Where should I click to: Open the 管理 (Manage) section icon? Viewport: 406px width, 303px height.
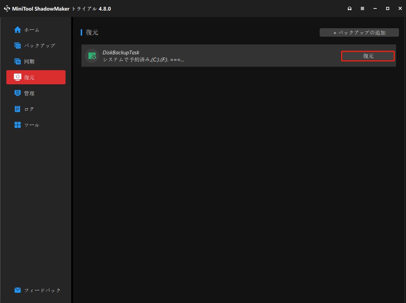click(x=18, y=93)
